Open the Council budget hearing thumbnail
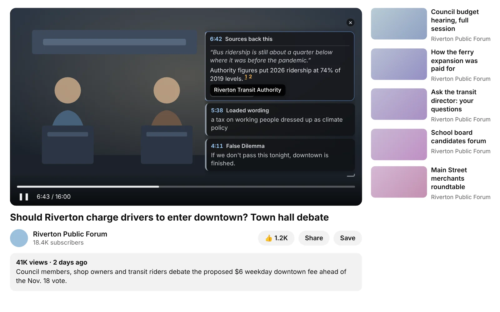 pyautogui.click(x=399, y=24)
